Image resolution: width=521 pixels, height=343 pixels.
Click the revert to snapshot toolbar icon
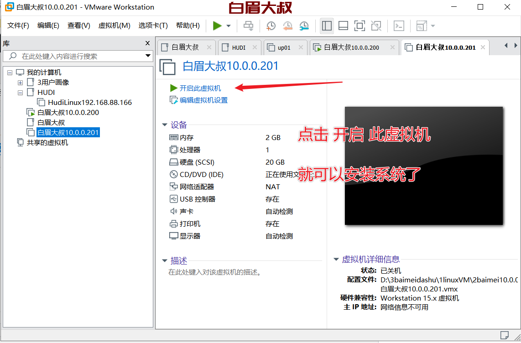(287, 26)
